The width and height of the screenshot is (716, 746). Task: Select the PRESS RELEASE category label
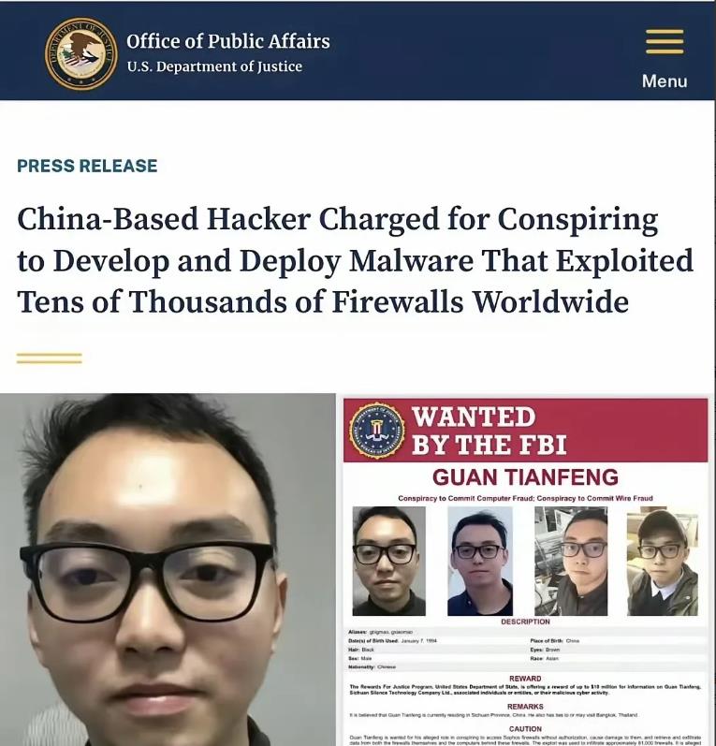(87, 166)
